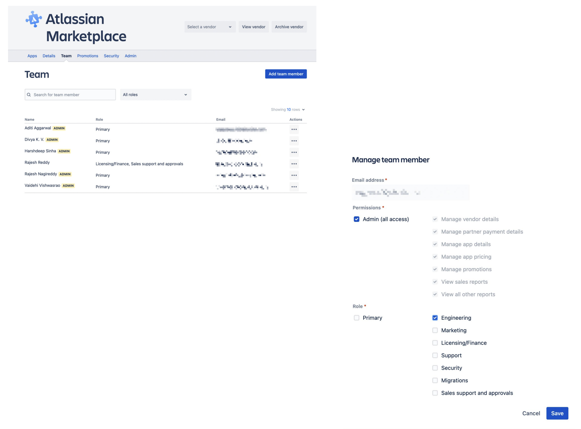Uncheck Admin (all access) permission
This screenshot has height=429, width=581.
click(356, 219)
